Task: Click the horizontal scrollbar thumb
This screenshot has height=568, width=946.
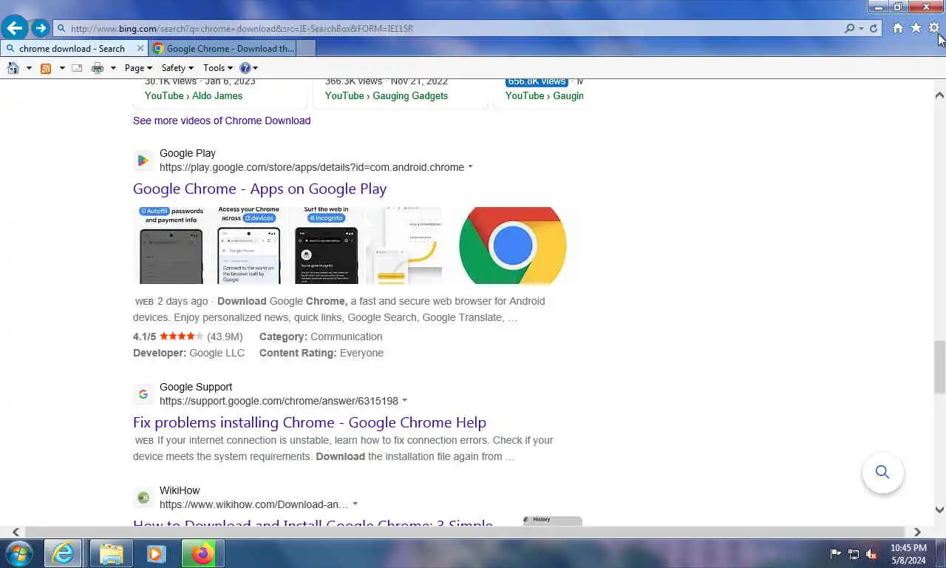Action: (x=466, y=532)
